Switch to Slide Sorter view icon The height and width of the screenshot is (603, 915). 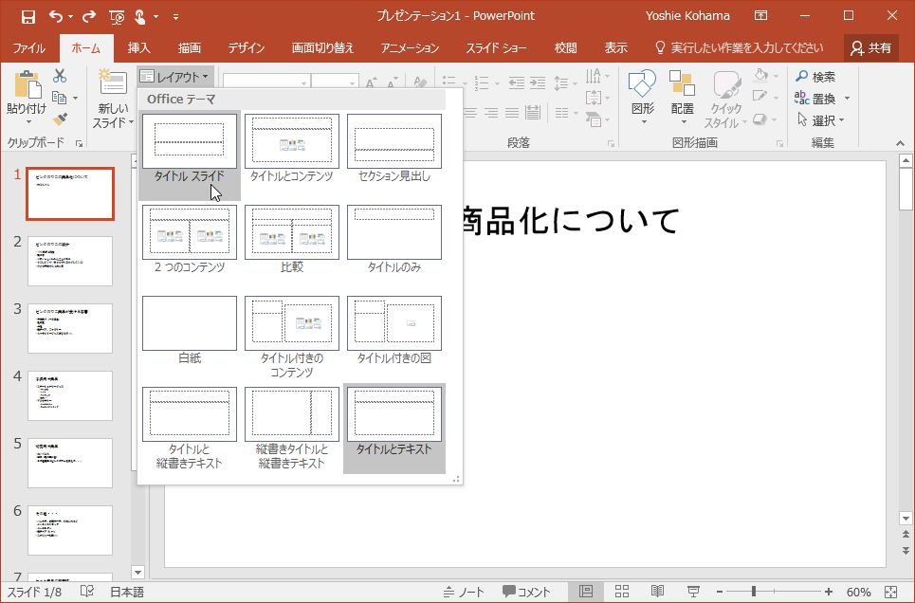click(x=622, y=592)
